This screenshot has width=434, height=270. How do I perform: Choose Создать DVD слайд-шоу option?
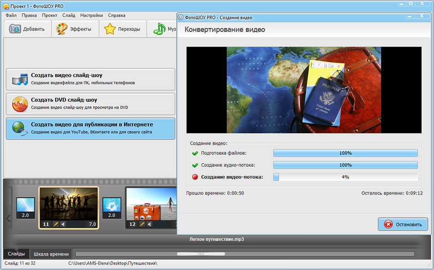[x=90, y=104]
